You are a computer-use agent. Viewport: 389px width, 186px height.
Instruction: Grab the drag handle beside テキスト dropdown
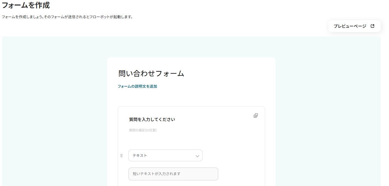click(121, 155)
